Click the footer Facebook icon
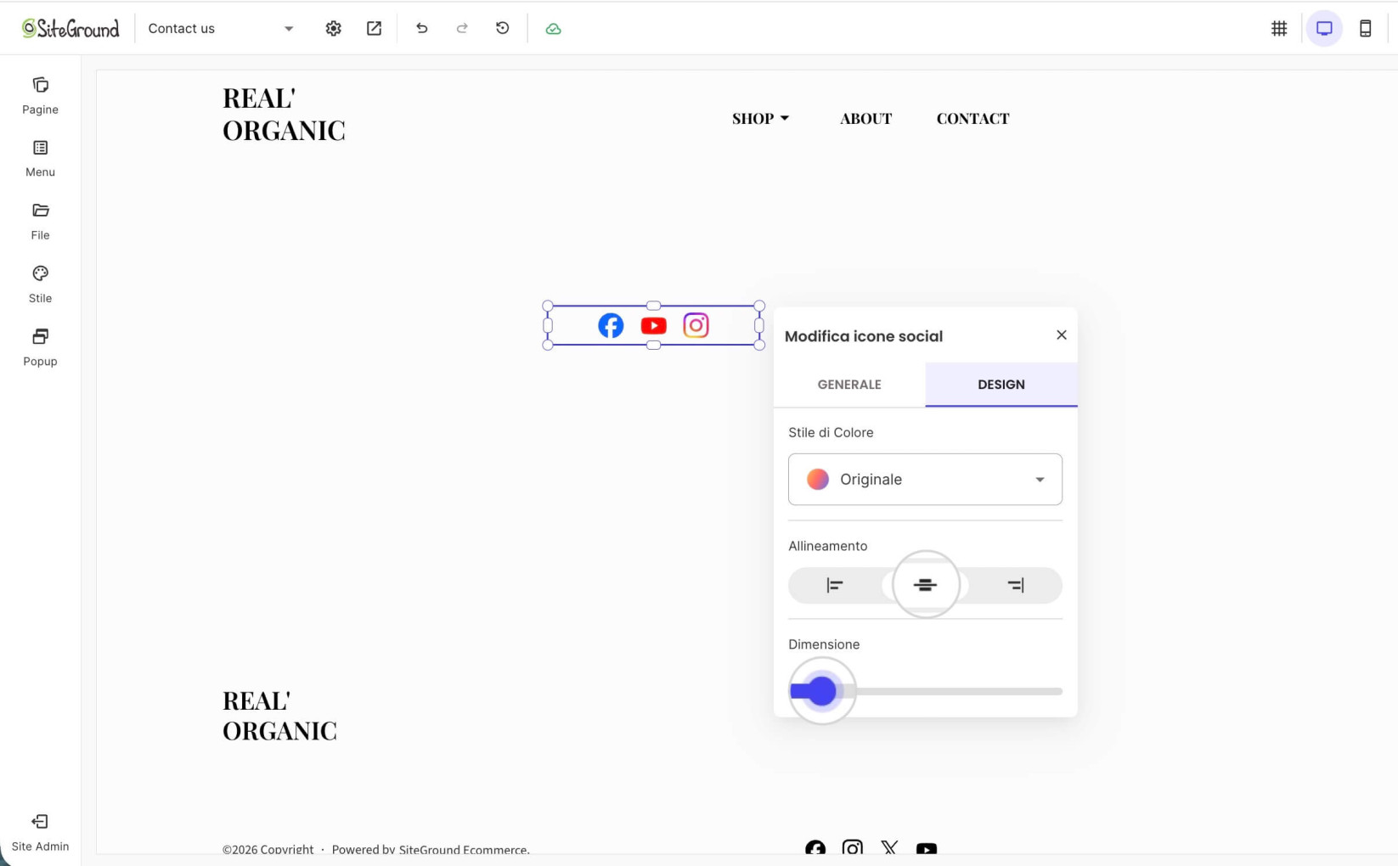Image resolution: width=1398 pixels, height=866 pixels. (x=815, y=848)
